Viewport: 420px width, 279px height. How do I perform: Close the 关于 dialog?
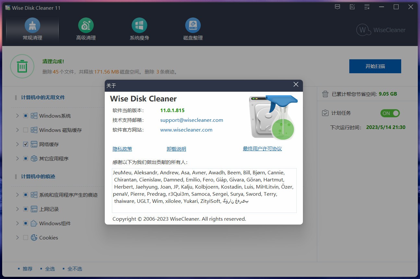[x=296, y=85]
